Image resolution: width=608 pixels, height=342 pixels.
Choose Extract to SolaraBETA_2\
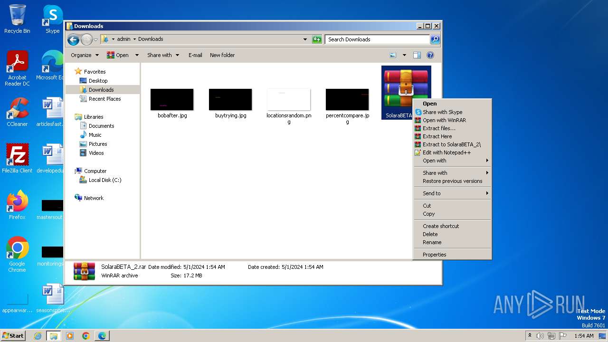point(452,144)
